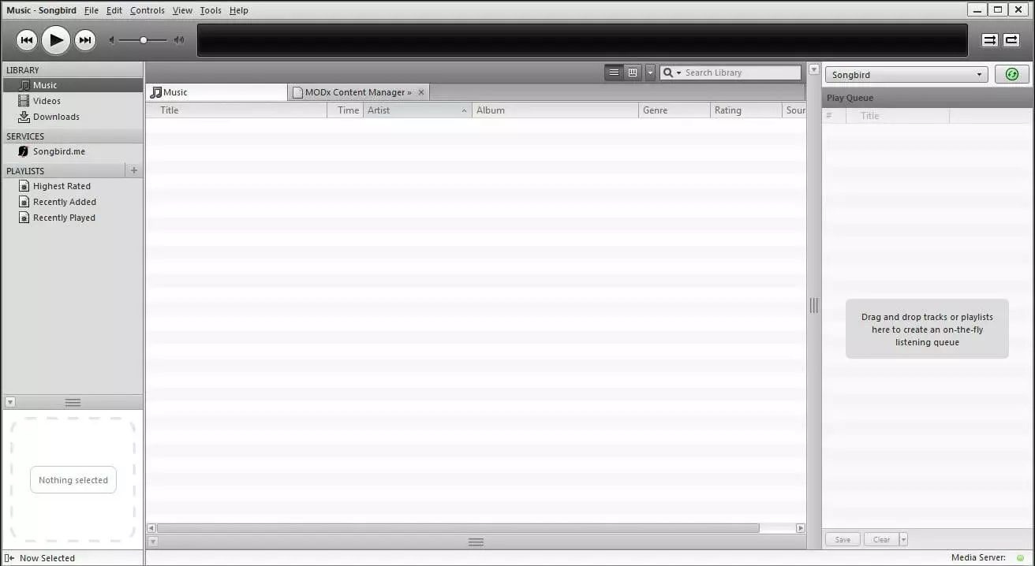Click the download icon next to Downloads
The width and height of the screenshot is (1035, 566).
pyautogui.click(x=24, y=117)
